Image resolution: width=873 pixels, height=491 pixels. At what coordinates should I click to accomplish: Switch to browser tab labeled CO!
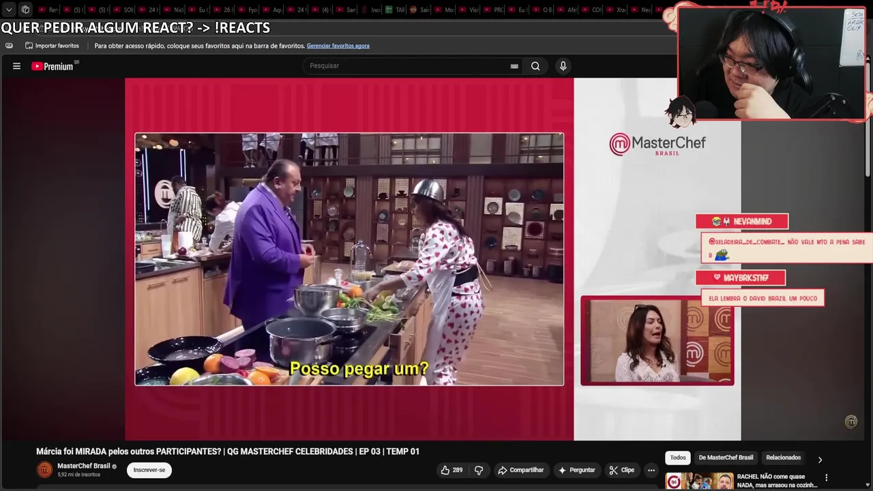(x=593, y=10)
